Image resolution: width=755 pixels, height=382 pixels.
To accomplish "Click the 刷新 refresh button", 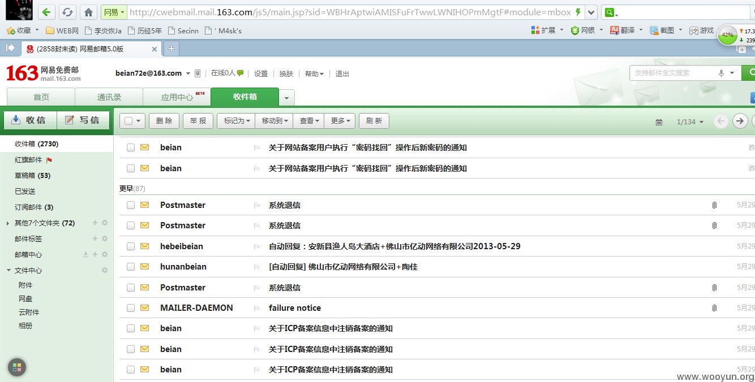I will coord(374,121).
